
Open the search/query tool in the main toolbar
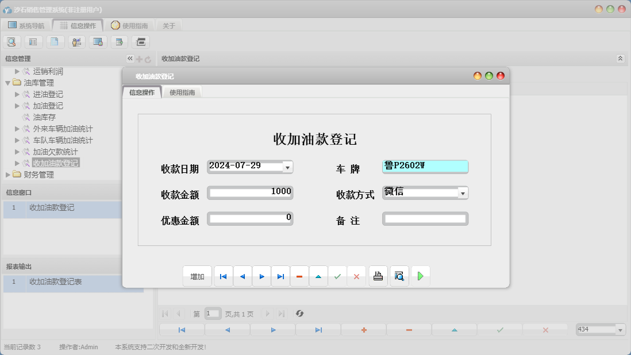pyautogui.click(x=11, y=41)
